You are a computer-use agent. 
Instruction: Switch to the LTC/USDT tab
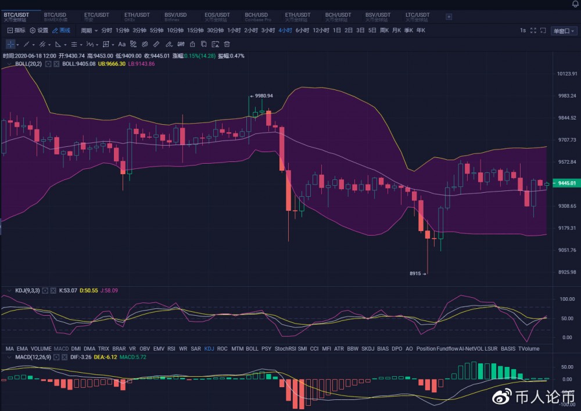click(418, 15)
